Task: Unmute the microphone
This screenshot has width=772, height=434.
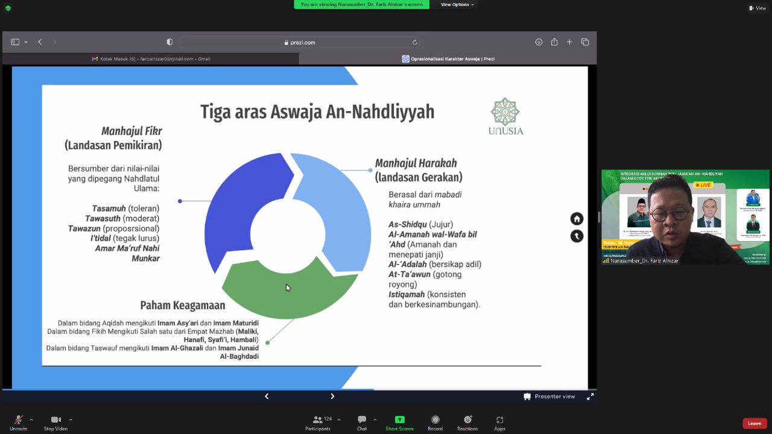Action: coord(18,423)
